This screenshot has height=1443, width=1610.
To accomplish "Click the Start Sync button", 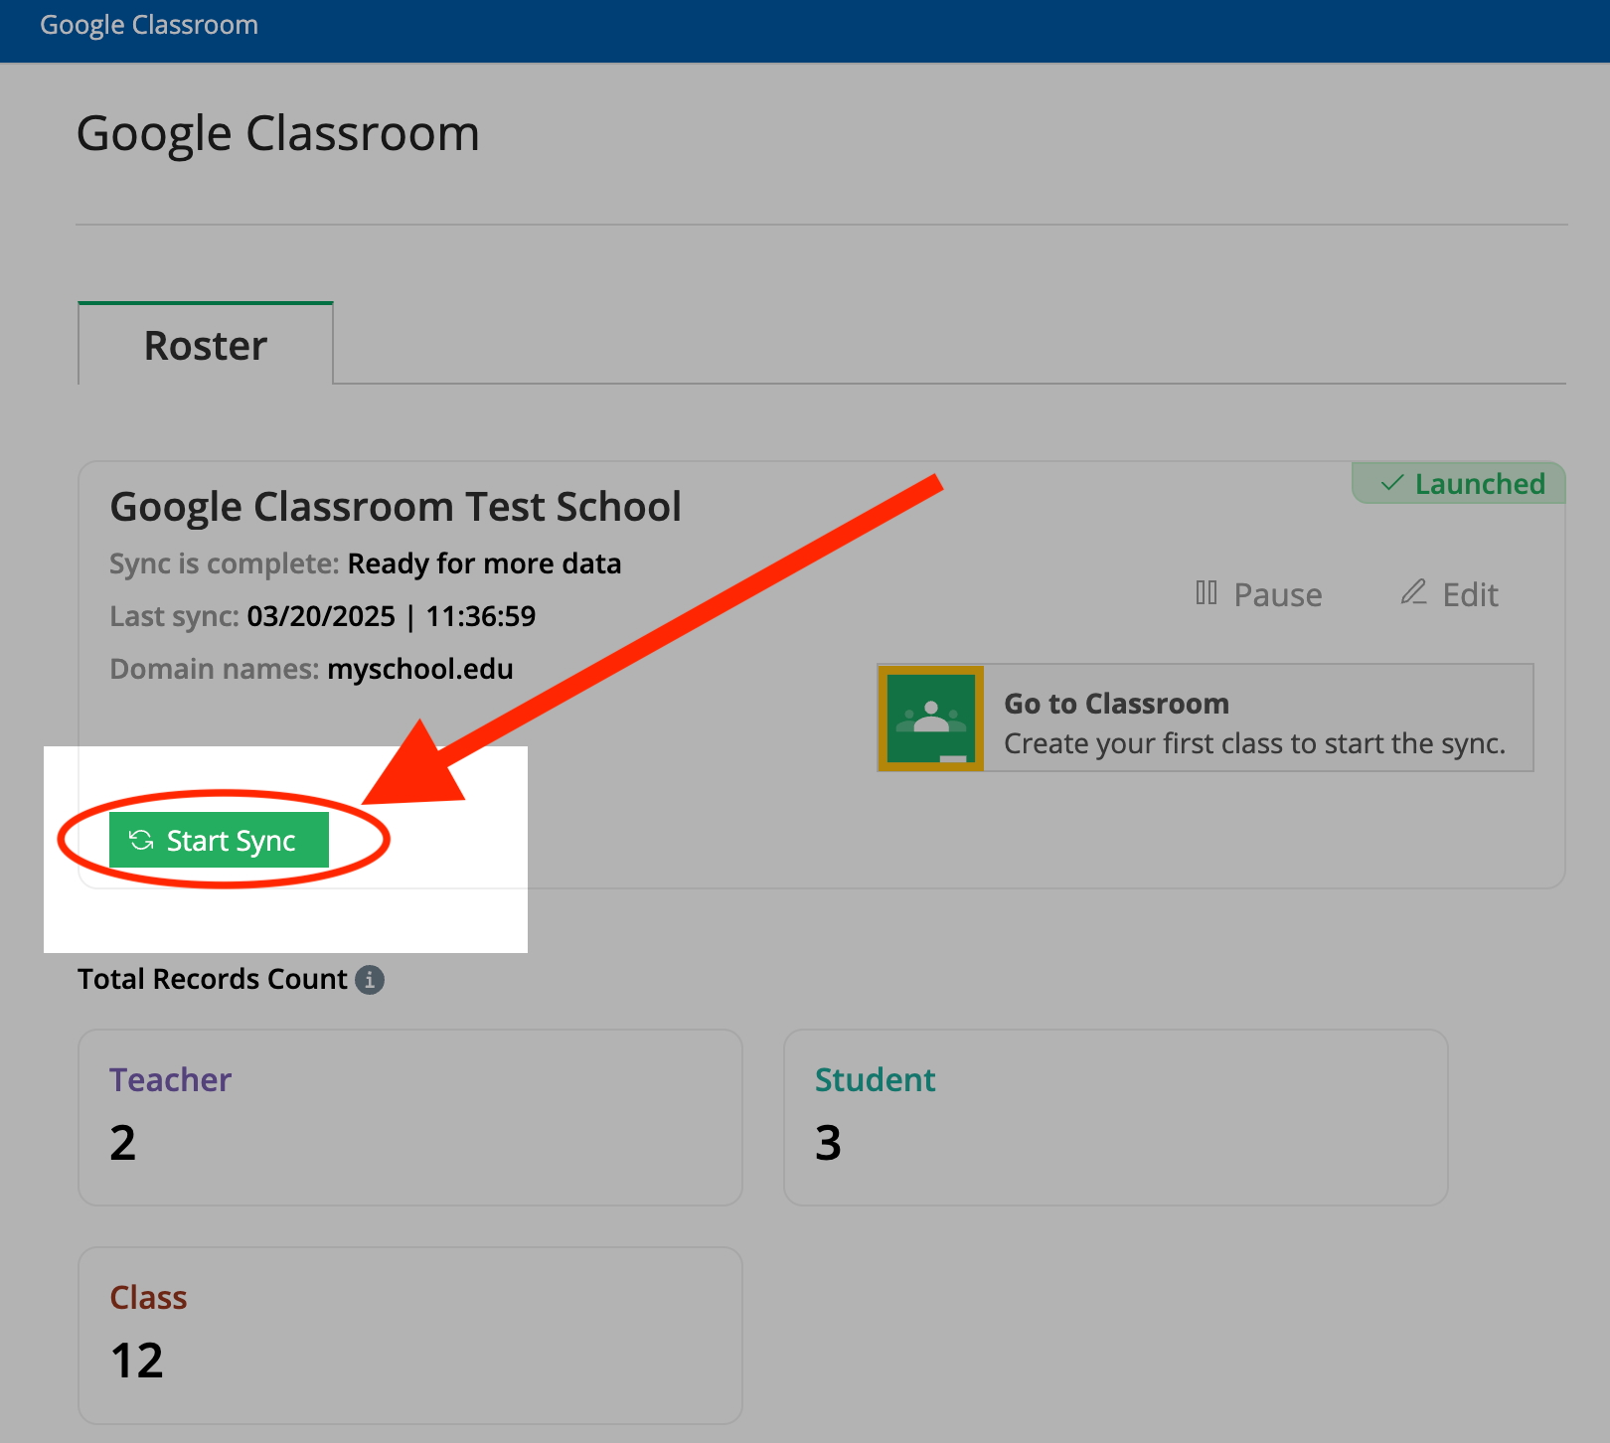I will pos(219,841).
